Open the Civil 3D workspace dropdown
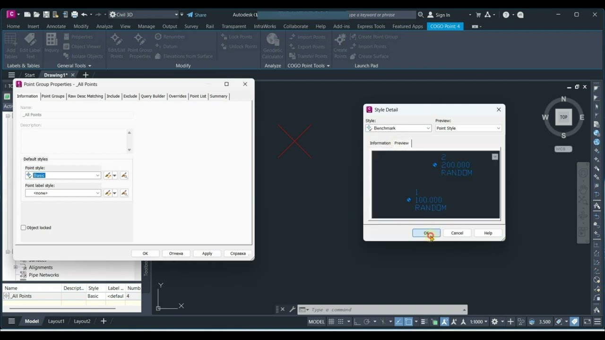The width and height of the screenshot is (605, 340). [x=145, y=15]
